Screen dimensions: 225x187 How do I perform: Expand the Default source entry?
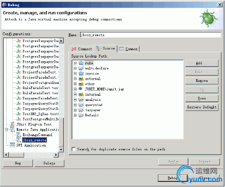75,115
